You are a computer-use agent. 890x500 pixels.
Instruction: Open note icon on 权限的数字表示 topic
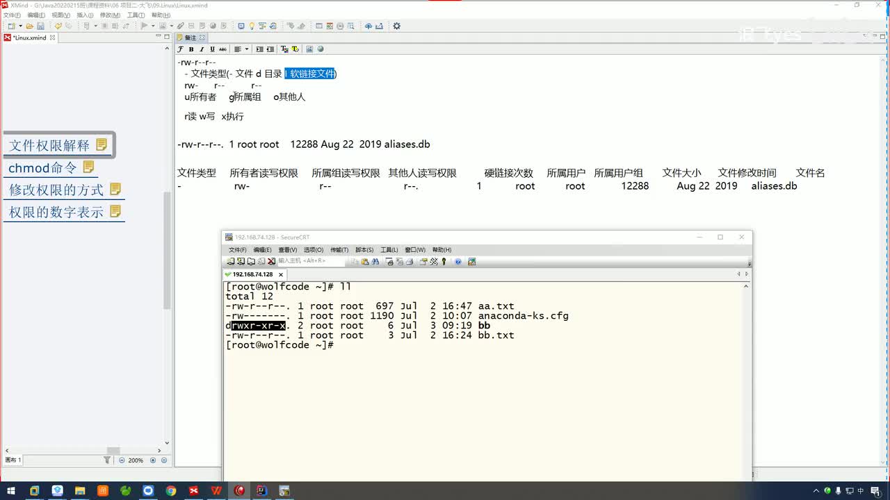(x=115, y=211)
